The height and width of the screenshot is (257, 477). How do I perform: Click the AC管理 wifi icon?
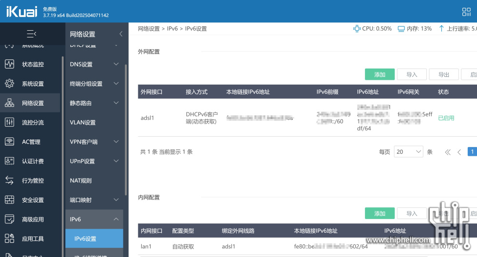click(9, 142)
